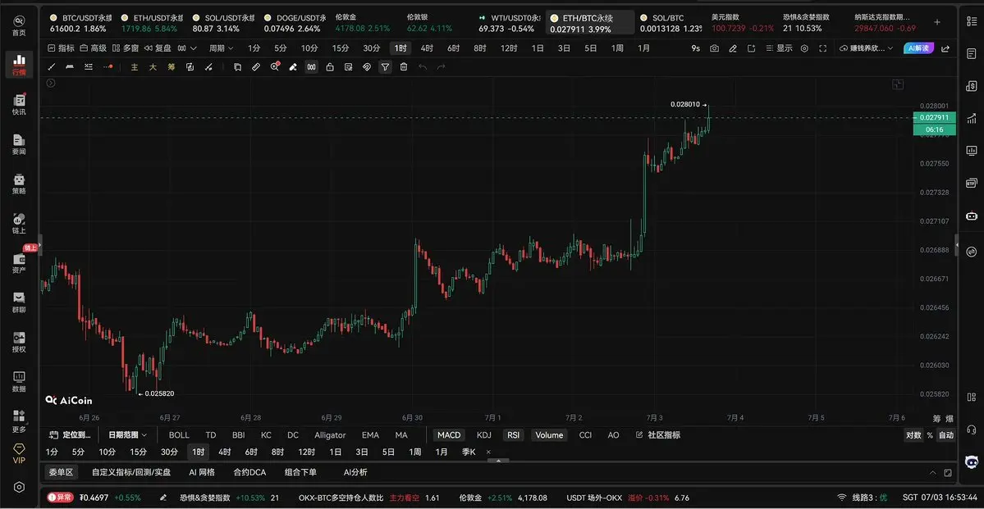Take a chart screenshot with camera icon
The image size is (984, 509).
(x=714, y=48)
